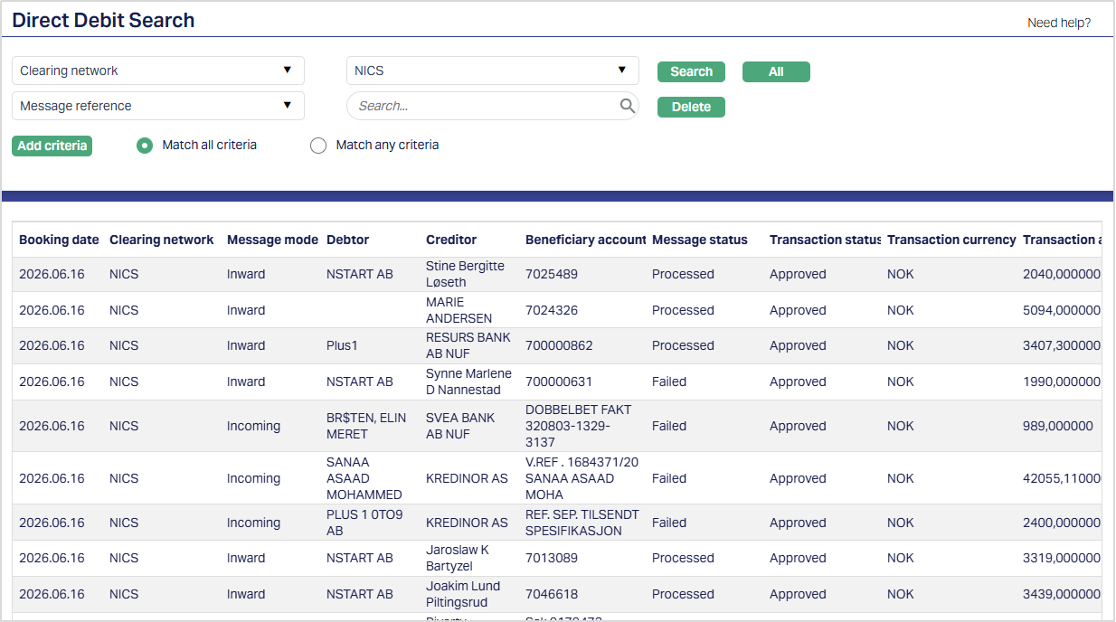Click amount 2040,000000 cell
This screenshot has height=622, width=1116.
coord(1062,274)
